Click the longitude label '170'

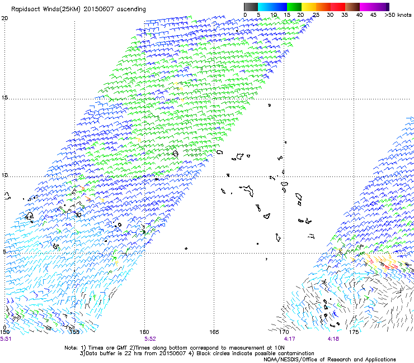click(x=284, y=332)
